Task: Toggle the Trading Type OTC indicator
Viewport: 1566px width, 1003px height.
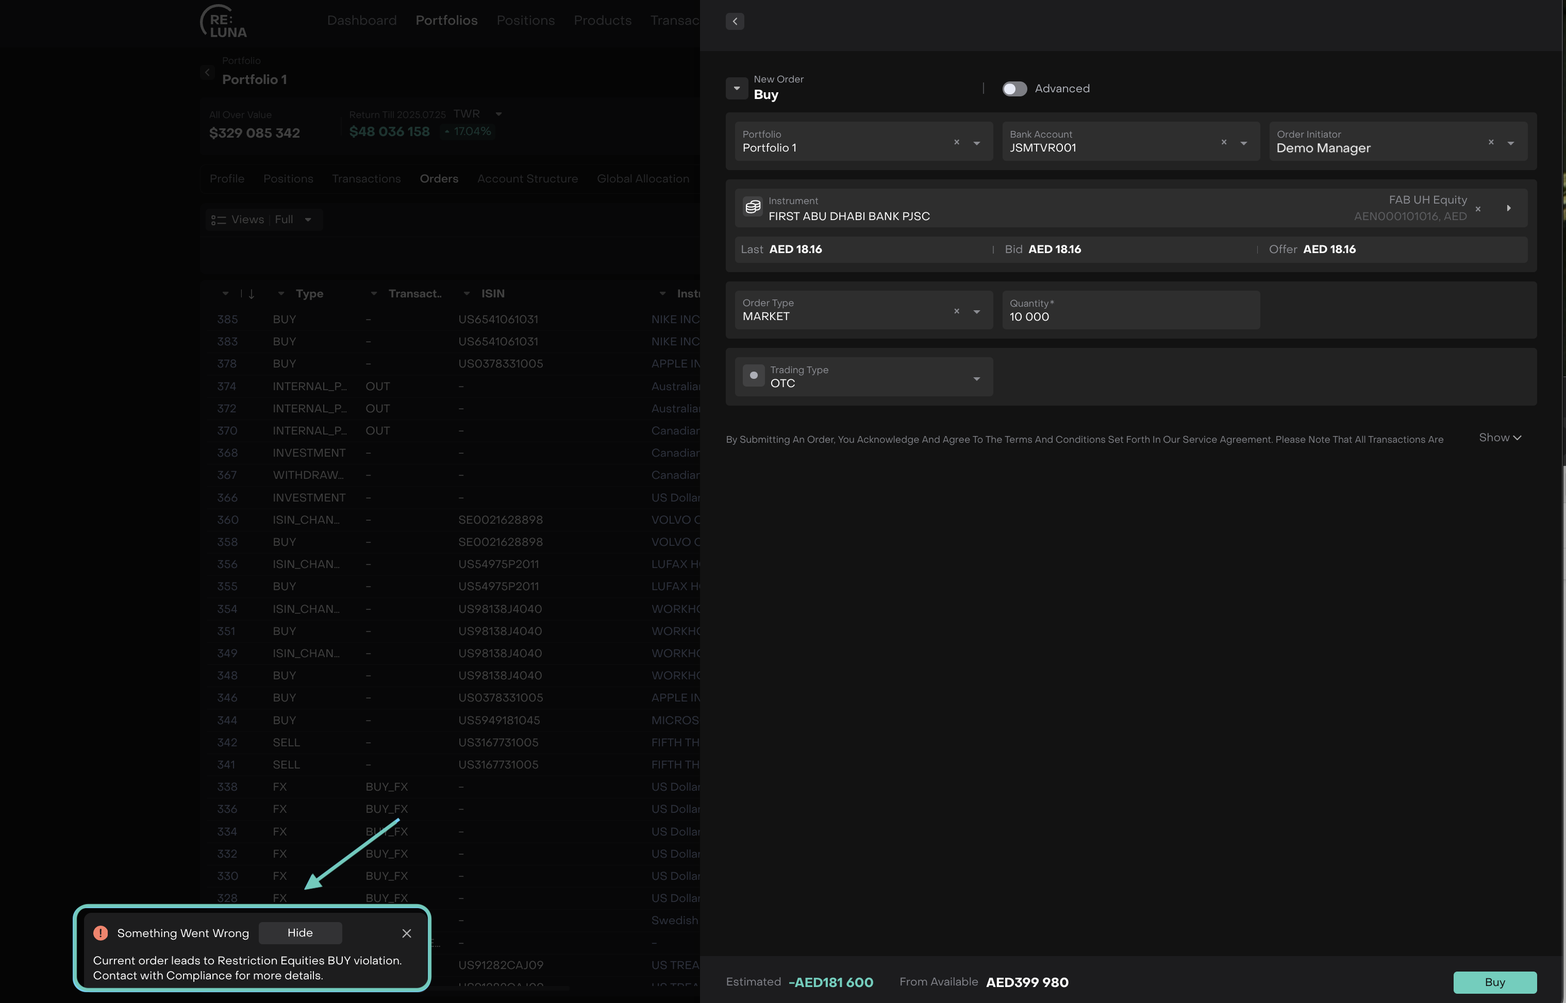Action: tap(753, 376)
